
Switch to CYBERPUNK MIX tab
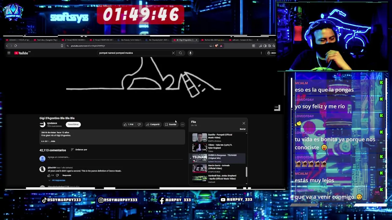(102, 40)
